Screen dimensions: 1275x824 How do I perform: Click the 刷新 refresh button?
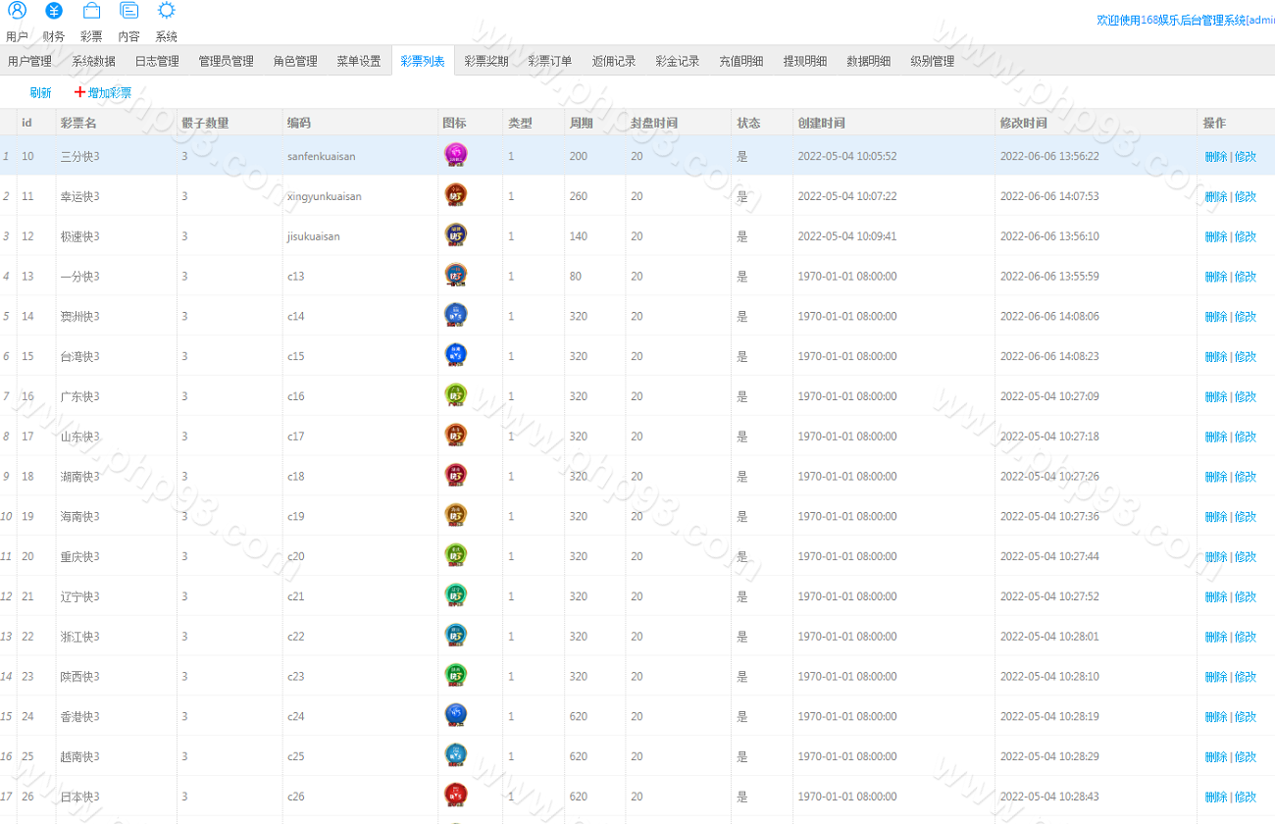(40, 93)
